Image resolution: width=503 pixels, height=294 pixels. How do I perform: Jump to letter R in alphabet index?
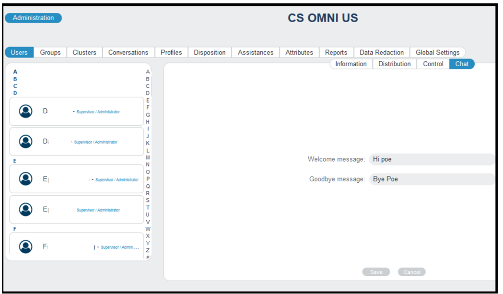(148, 193)
